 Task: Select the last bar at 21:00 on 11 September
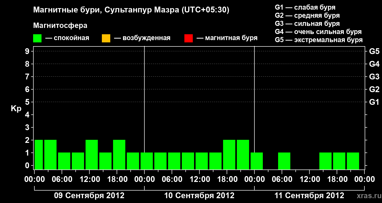(x=353, y=161)
